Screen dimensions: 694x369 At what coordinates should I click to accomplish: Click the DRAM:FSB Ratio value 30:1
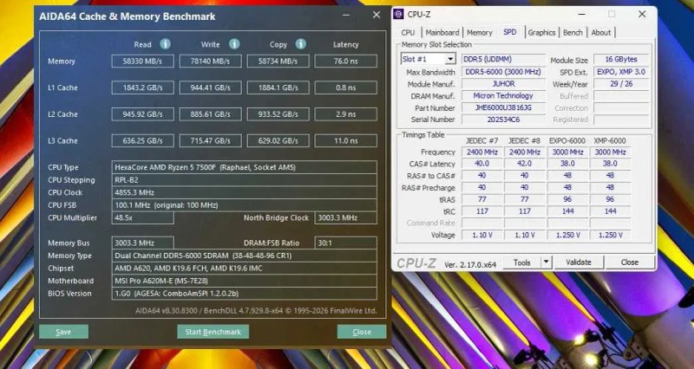tap(345, 243)
